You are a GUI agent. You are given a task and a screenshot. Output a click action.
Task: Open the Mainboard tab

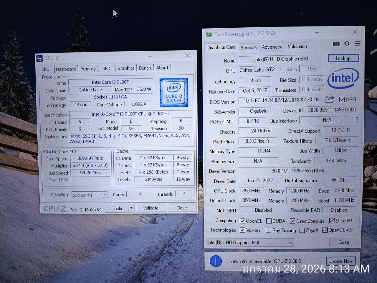[66, 69]
